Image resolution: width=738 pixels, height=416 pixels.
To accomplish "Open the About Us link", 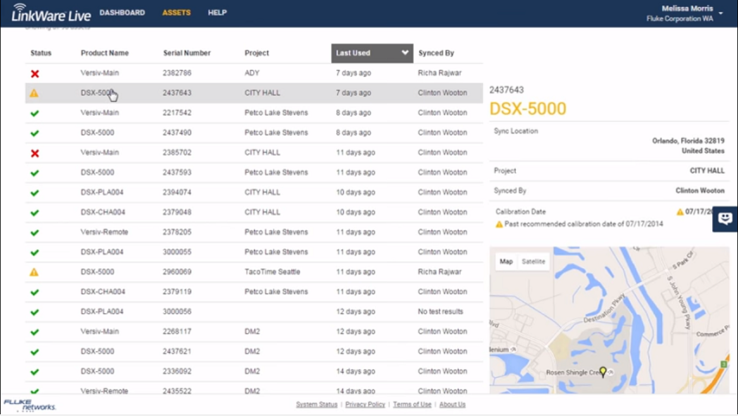I will pyautogui.click(x=452, y=404).
